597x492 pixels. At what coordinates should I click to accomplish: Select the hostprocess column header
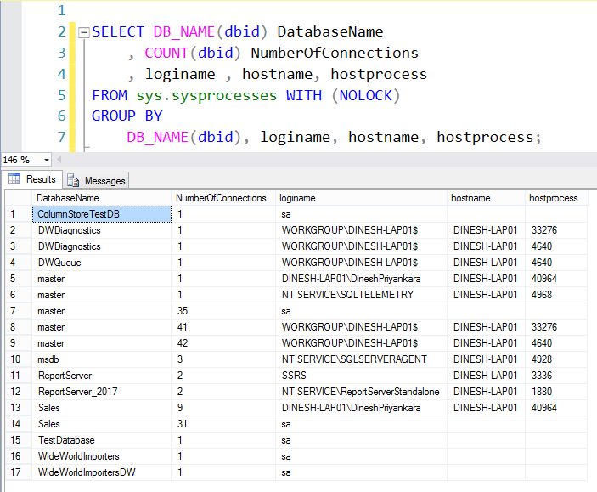click(x=556, y=198)
